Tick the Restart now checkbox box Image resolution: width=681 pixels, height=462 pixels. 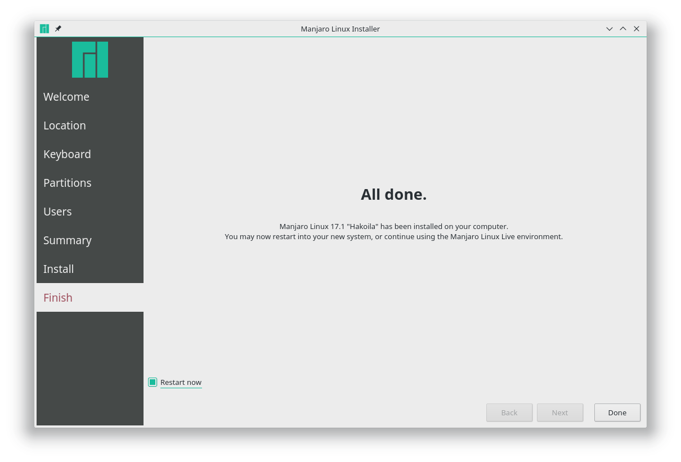pyautogui.click(x=153, y=382)
